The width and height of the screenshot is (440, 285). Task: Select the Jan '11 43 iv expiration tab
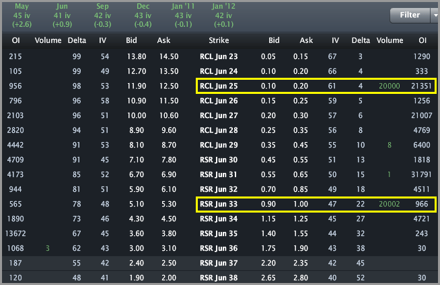click(x=183, y=15)
